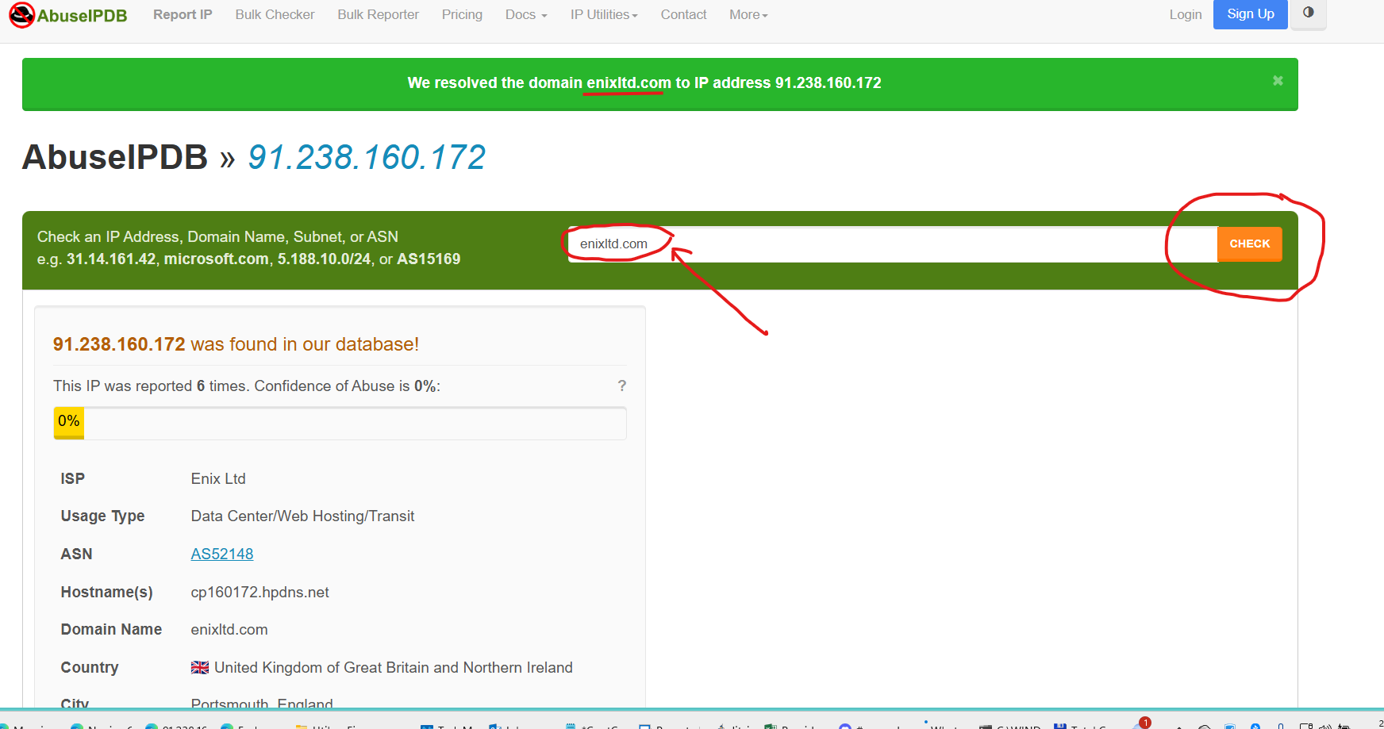
Task: Expand the Docs dropdown menu
Action: pyautogui.click(x=525, y=15)
